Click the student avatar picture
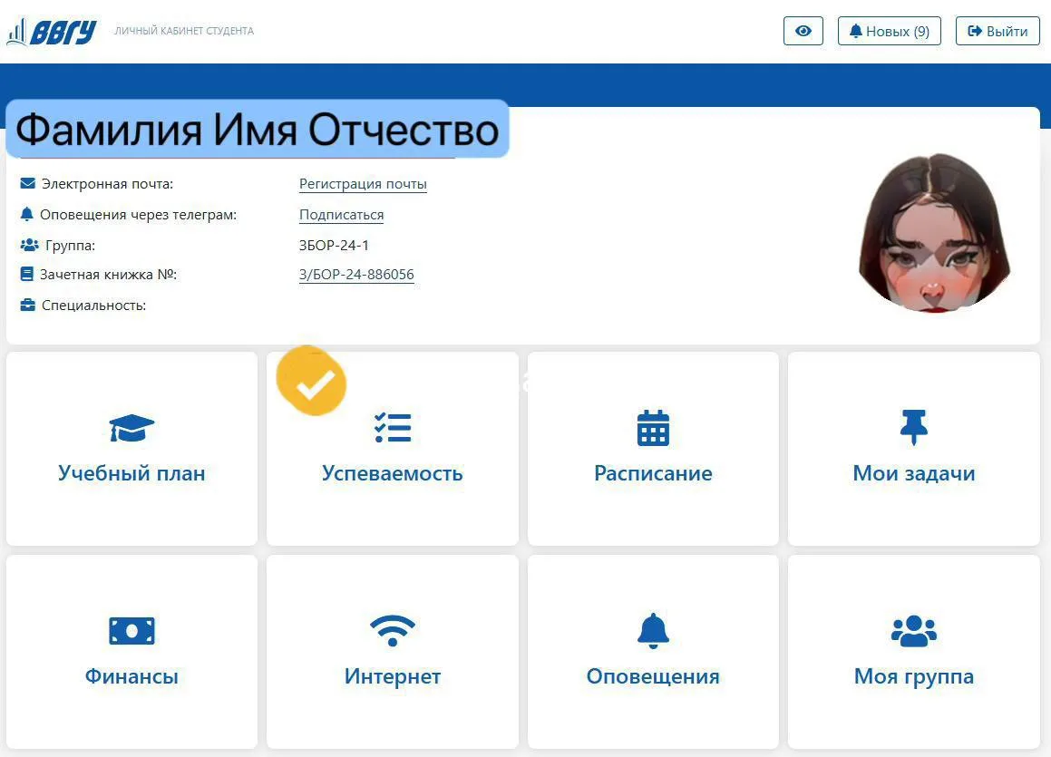Viewport: 1051px width, 757px height. pos(934,232)
